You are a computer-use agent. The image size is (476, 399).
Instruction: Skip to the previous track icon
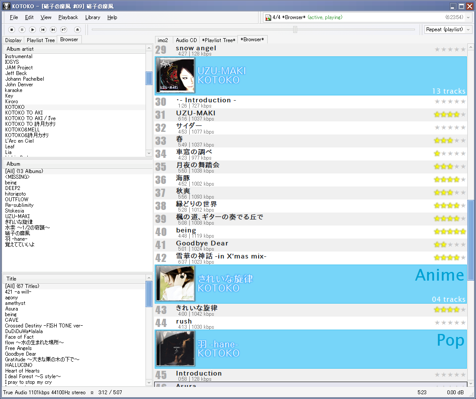[x=42, y=29]
